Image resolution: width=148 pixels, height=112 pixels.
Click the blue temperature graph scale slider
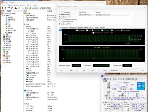61,30
